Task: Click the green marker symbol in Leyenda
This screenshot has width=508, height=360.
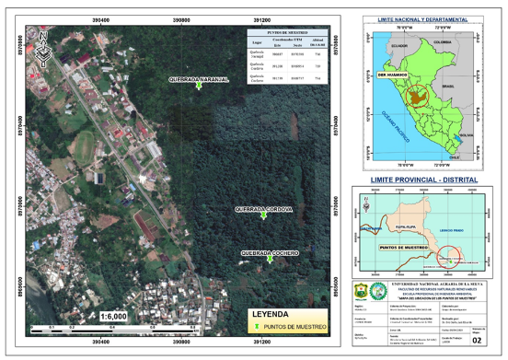Action: click(x=257, y=327)
